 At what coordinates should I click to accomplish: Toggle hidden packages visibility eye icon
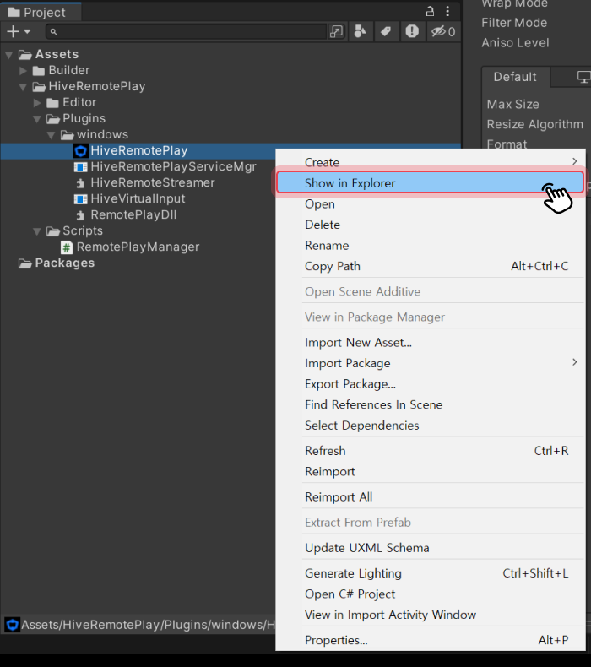pyautogui.click(x=442, y=31)
